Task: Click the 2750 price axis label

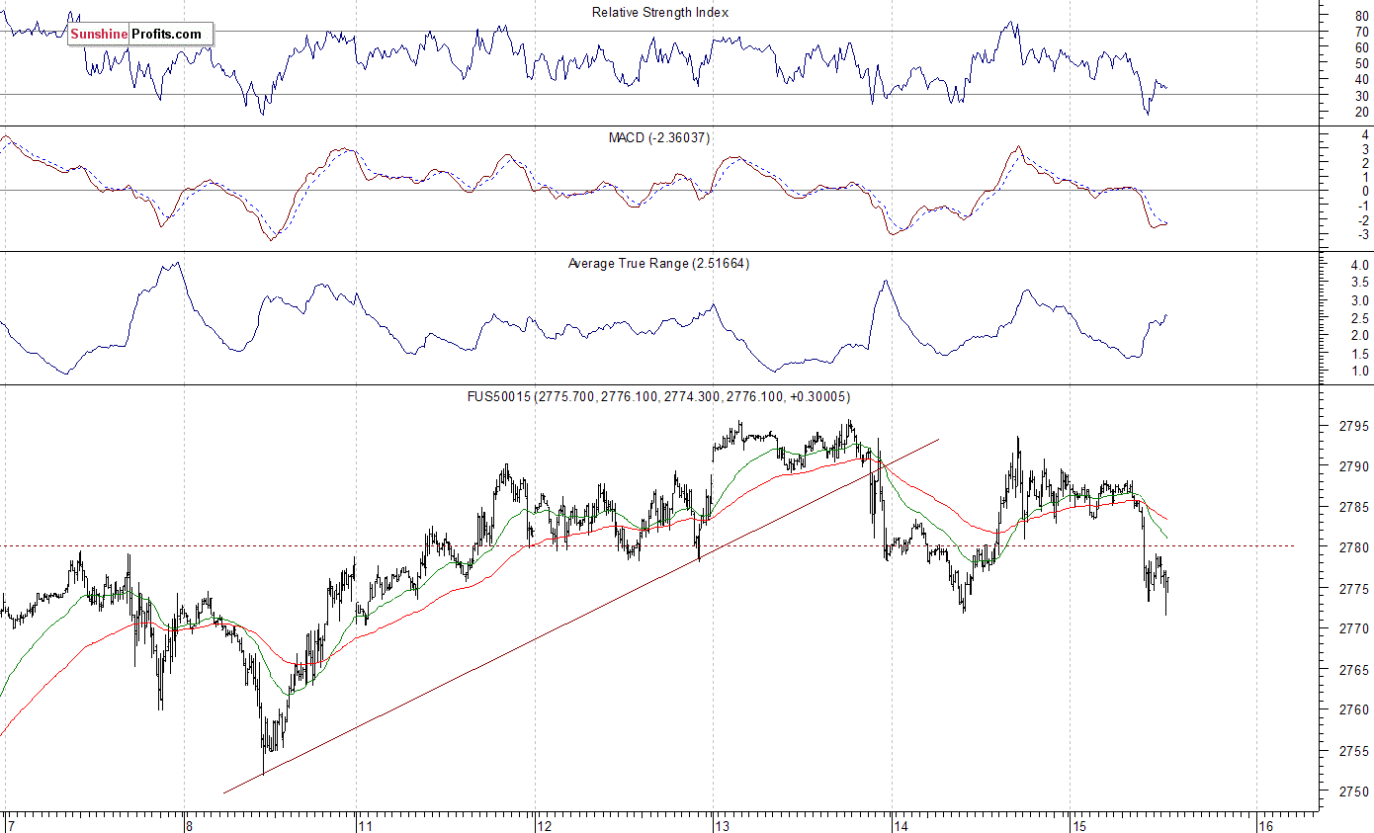Action: point(1353,791)
